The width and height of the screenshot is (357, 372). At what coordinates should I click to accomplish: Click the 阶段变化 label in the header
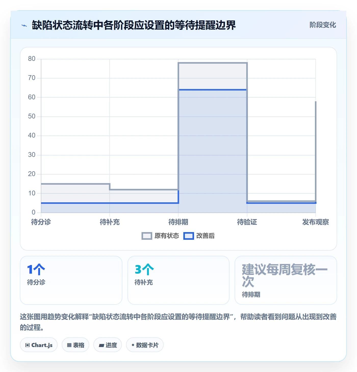(323, 25)
